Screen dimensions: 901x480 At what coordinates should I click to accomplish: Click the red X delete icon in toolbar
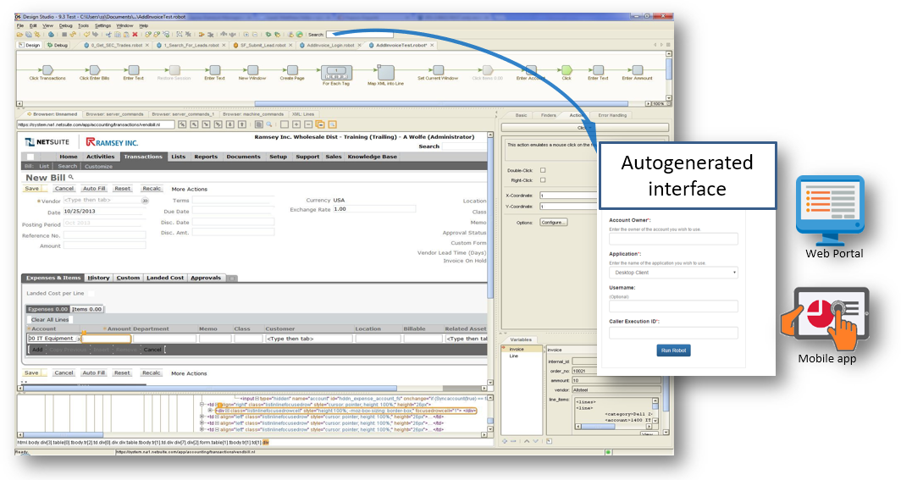pyautogui.click(x=135, y=35)
